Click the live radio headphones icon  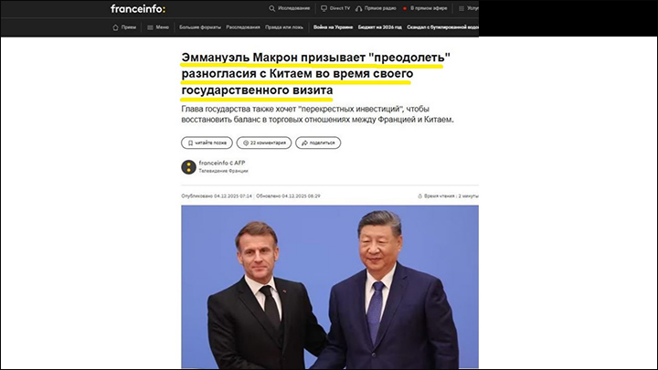[x=359, y=8]
